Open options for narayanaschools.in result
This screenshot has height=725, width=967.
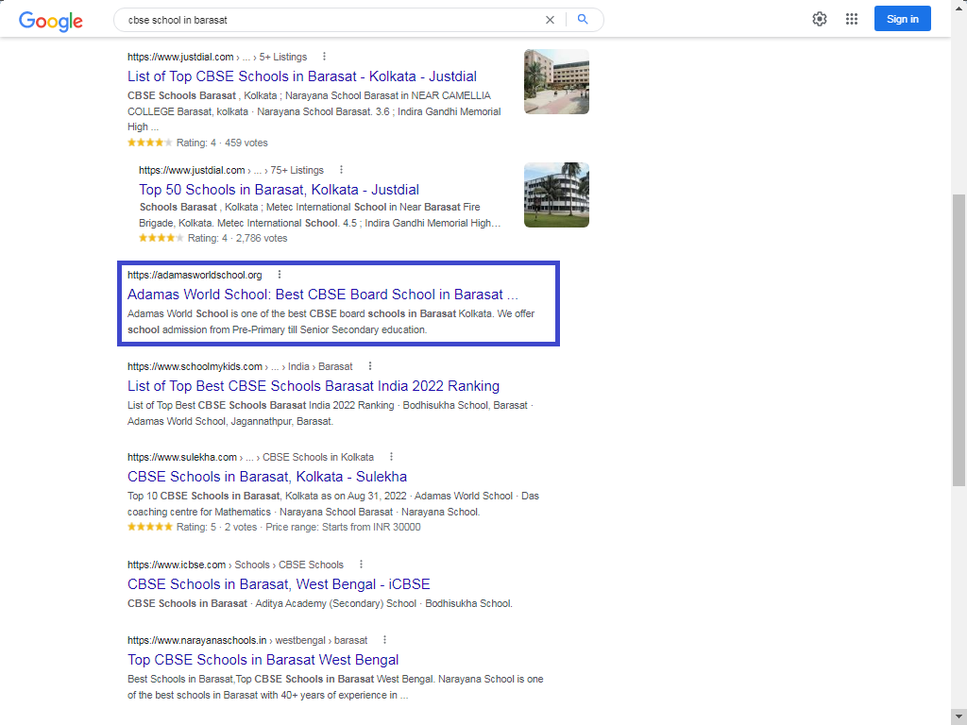point(385,640)
